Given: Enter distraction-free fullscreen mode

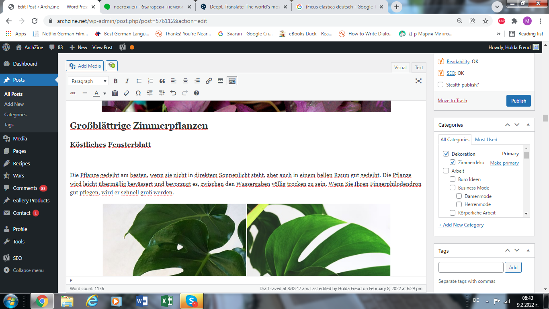Looking at the screenshot, I should pyautogui.click(x=418, y=81).
